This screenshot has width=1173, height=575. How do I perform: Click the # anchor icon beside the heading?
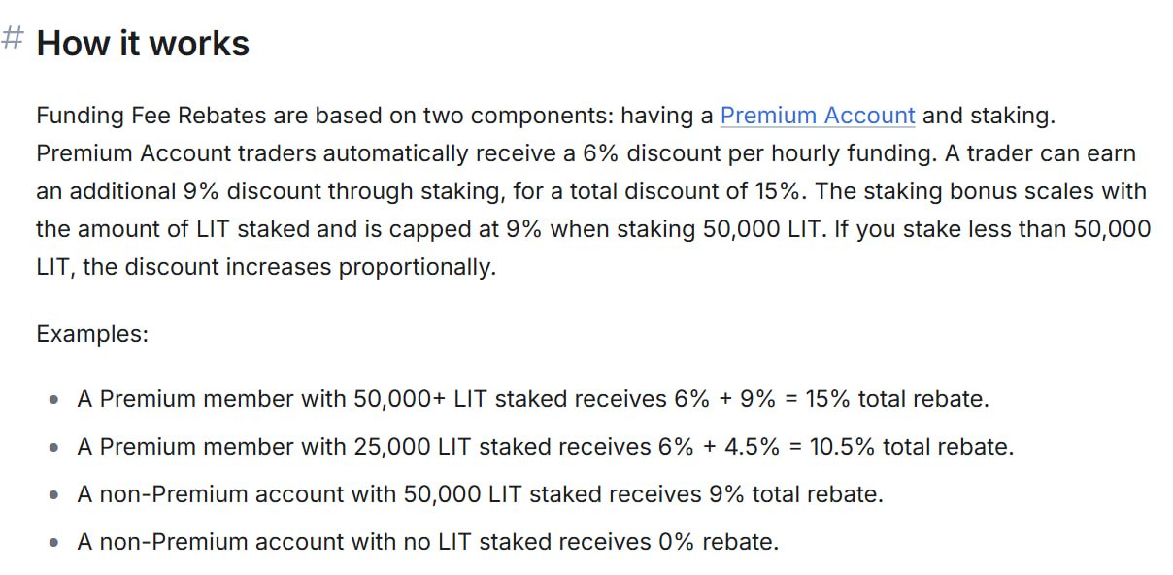(13, 40)
